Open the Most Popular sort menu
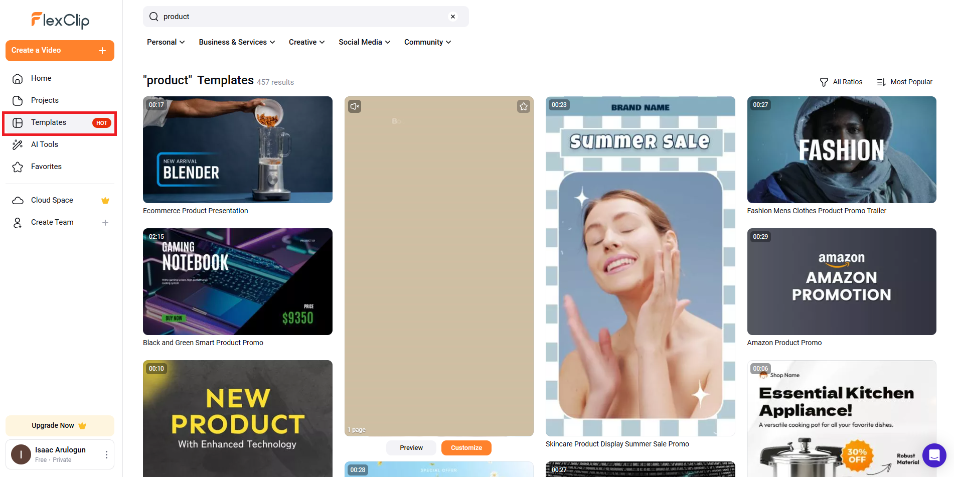The width and height of the screenshot is (954, 477). 904,82
